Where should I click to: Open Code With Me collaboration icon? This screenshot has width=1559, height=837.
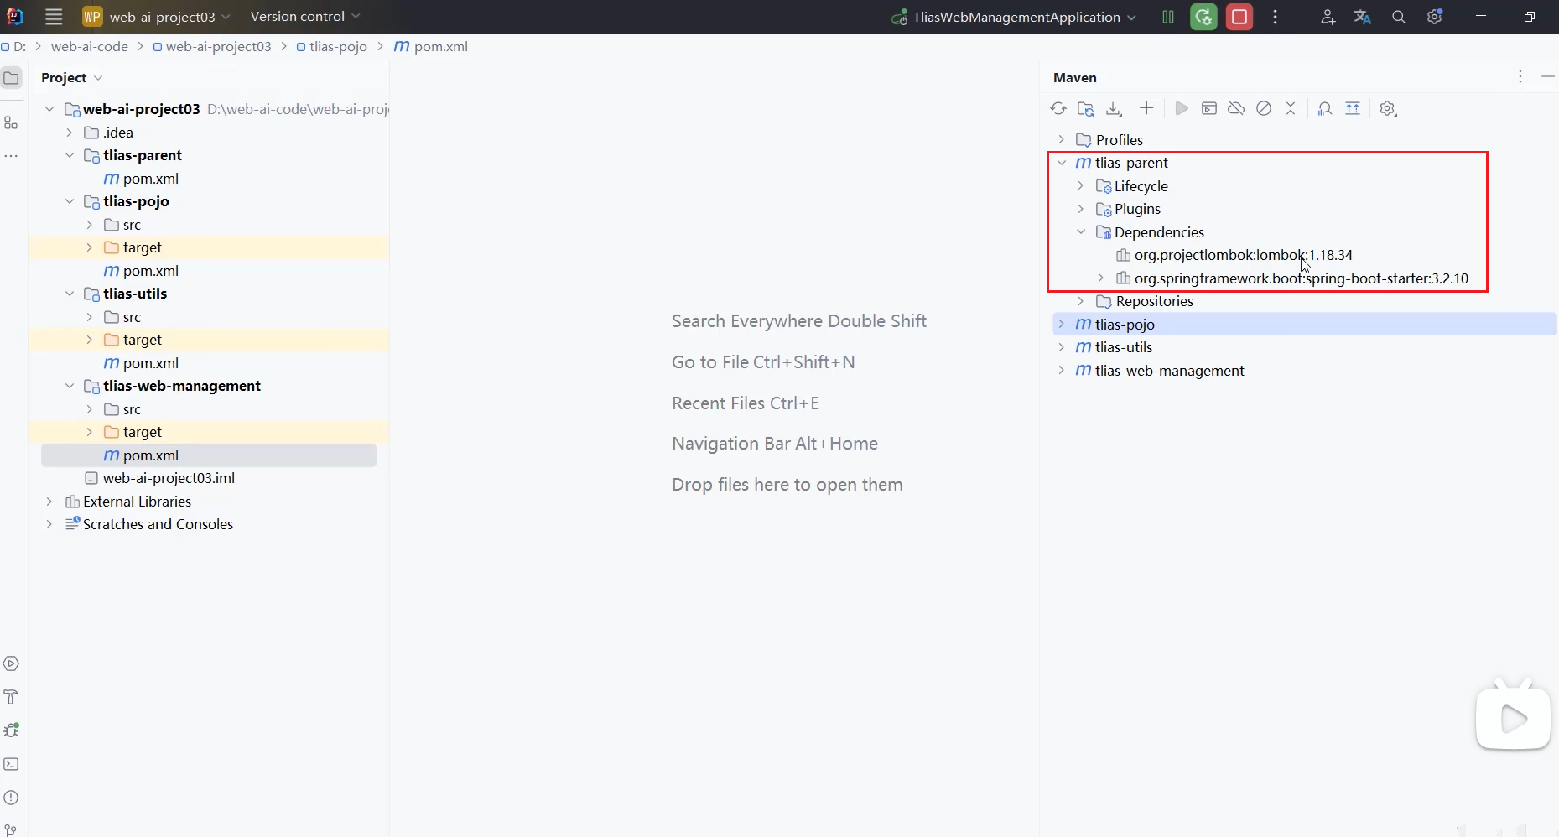pos(1328,17)
